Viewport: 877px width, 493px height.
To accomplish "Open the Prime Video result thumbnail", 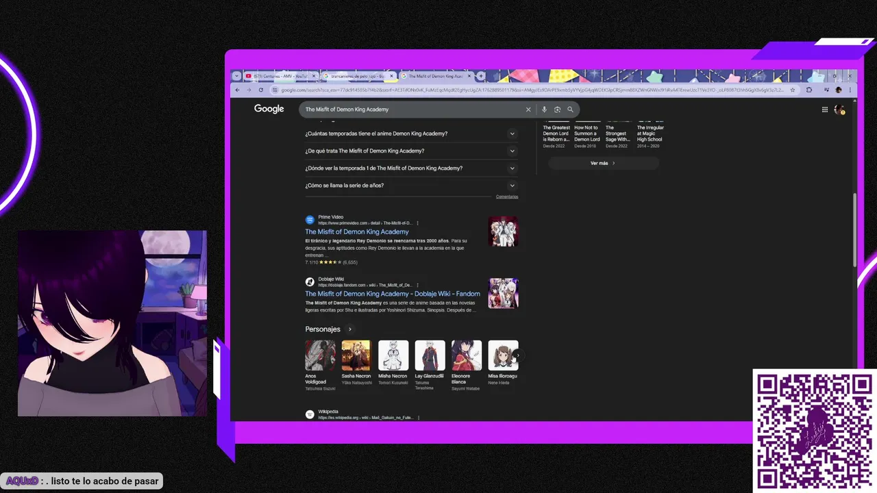I will [504, 231].
